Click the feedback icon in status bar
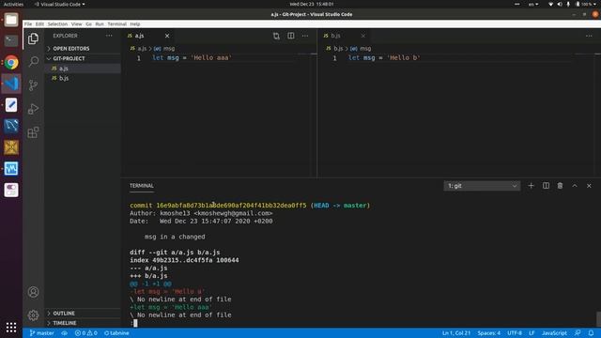Image resolution: width=601 pixels, height=338 pixels. click(578, 333)
